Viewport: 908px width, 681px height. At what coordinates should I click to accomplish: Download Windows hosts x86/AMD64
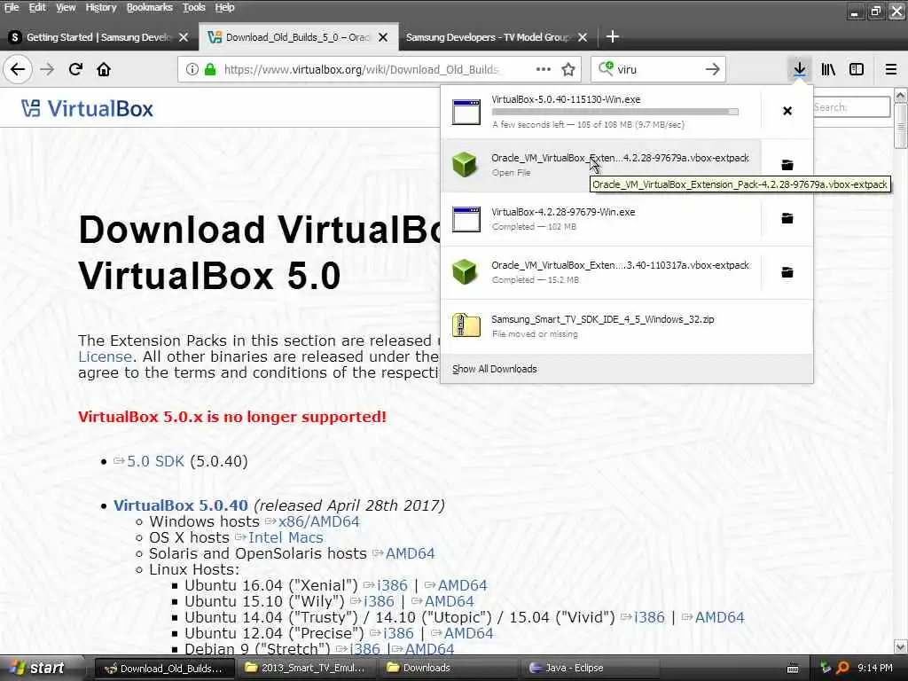[x=318, y=521]
